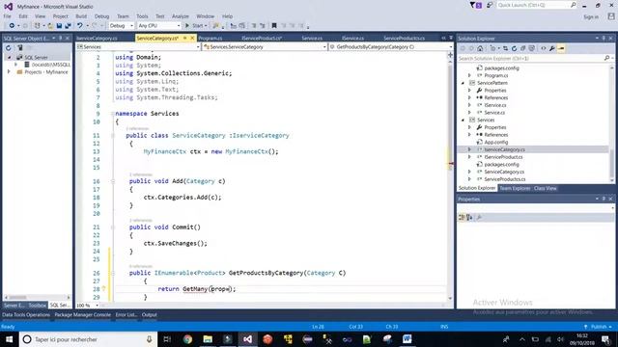The width and height of the screenshot is (618, 347).
Task: Switch to Class View tab
Action: pos(545,188)
